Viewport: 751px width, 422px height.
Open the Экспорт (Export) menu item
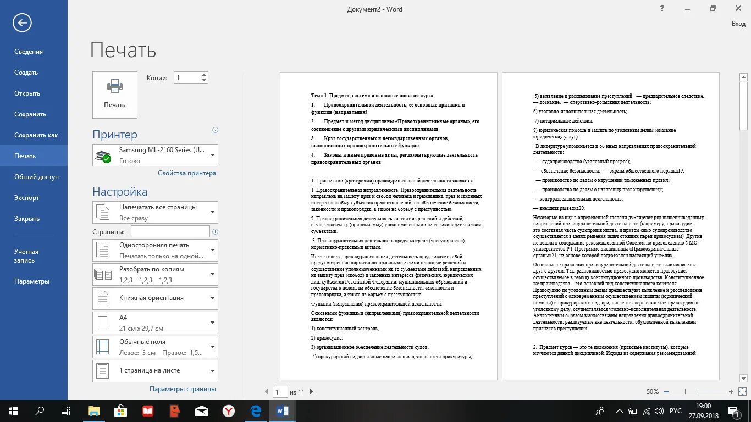tap(34, 198)
